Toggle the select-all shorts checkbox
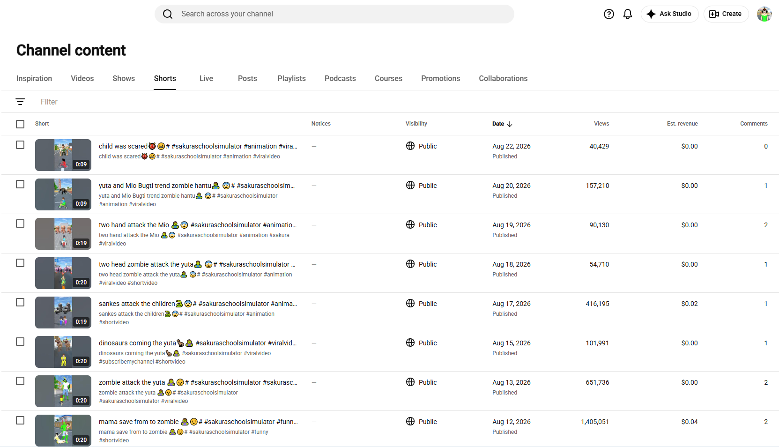The width and height of the screenshot is (779, 447). pos(20,124)
